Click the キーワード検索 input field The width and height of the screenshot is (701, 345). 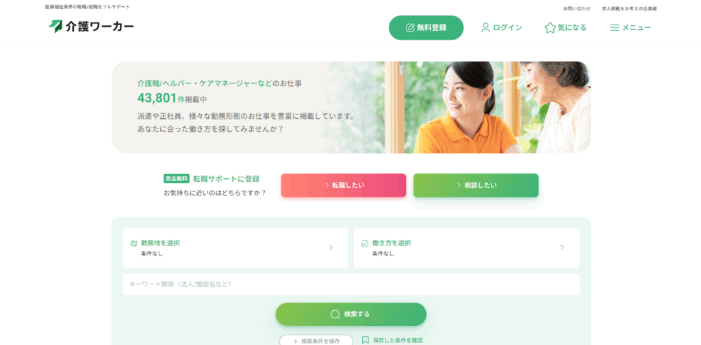point(351,284)
